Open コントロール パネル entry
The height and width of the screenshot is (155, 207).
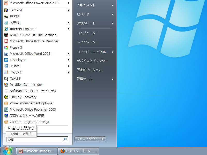91,52
